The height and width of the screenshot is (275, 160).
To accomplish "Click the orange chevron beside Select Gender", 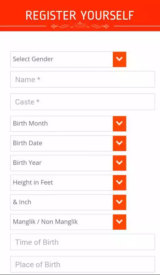I will (x=119, y=59).
